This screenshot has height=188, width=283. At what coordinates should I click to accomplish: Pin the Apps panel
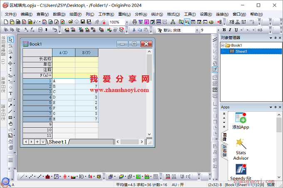click(276, 107)
